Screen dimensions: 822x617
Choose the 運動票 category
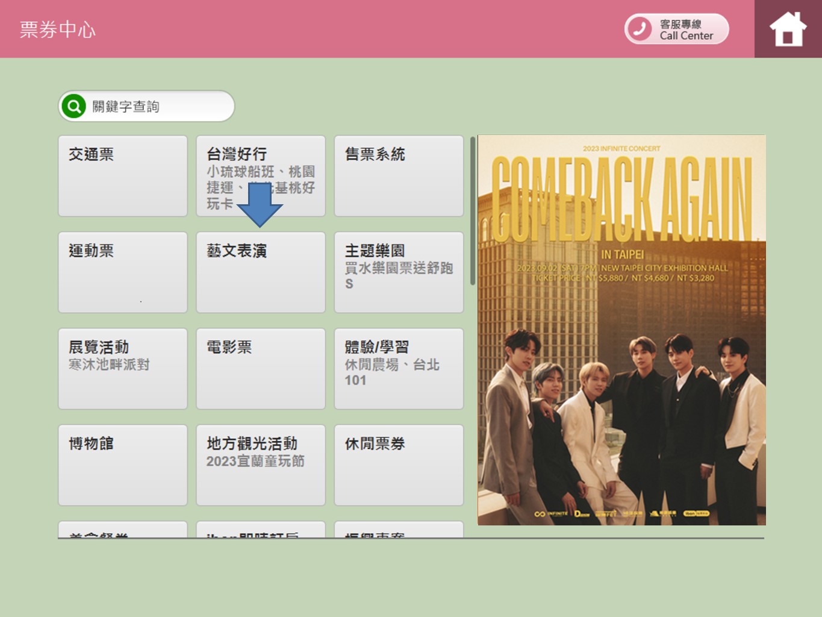click(x=123, y=272)
